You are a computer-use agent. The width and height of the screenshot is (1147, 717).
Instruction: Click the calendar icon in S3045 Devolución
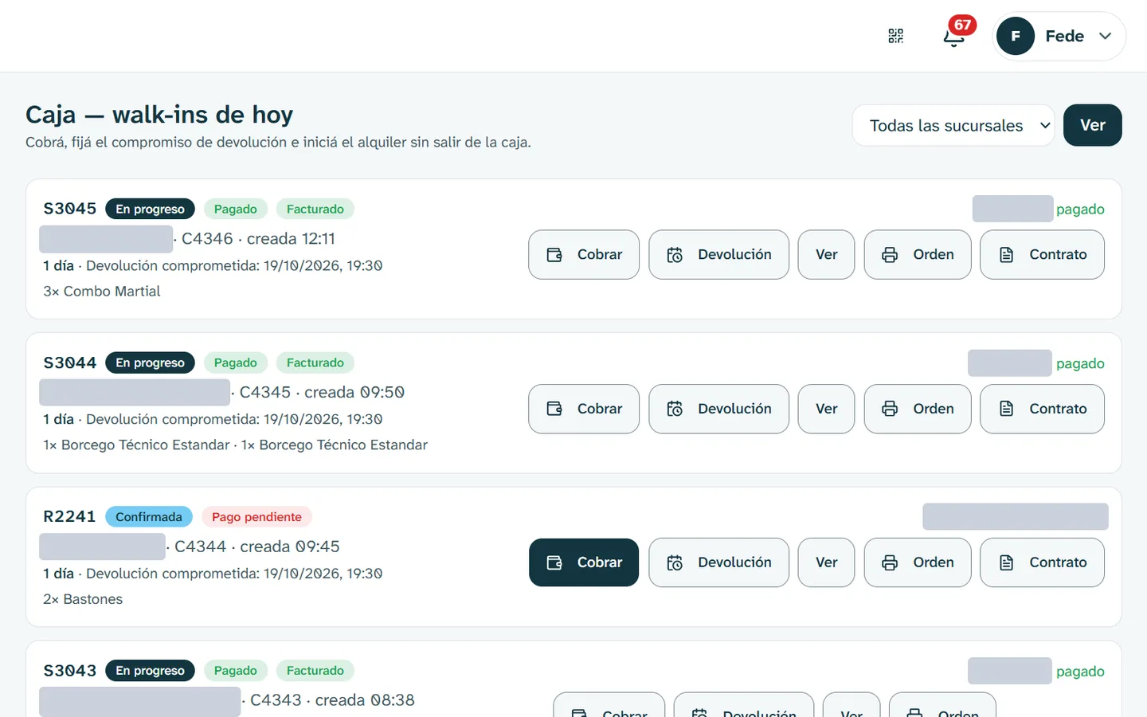pyautogui.click(x=675, y=255)
